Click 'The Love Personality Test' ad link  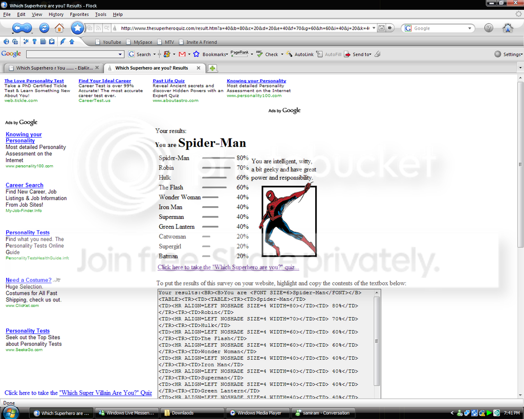[34, 80]
